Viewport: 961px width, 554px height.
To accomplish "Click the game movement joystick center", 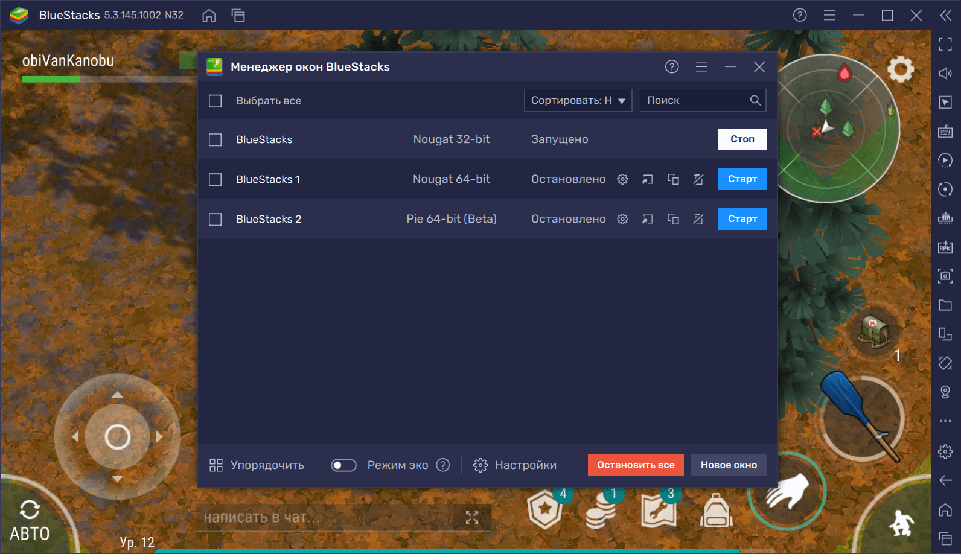I will pyautogui.click(x=117, y=437).
